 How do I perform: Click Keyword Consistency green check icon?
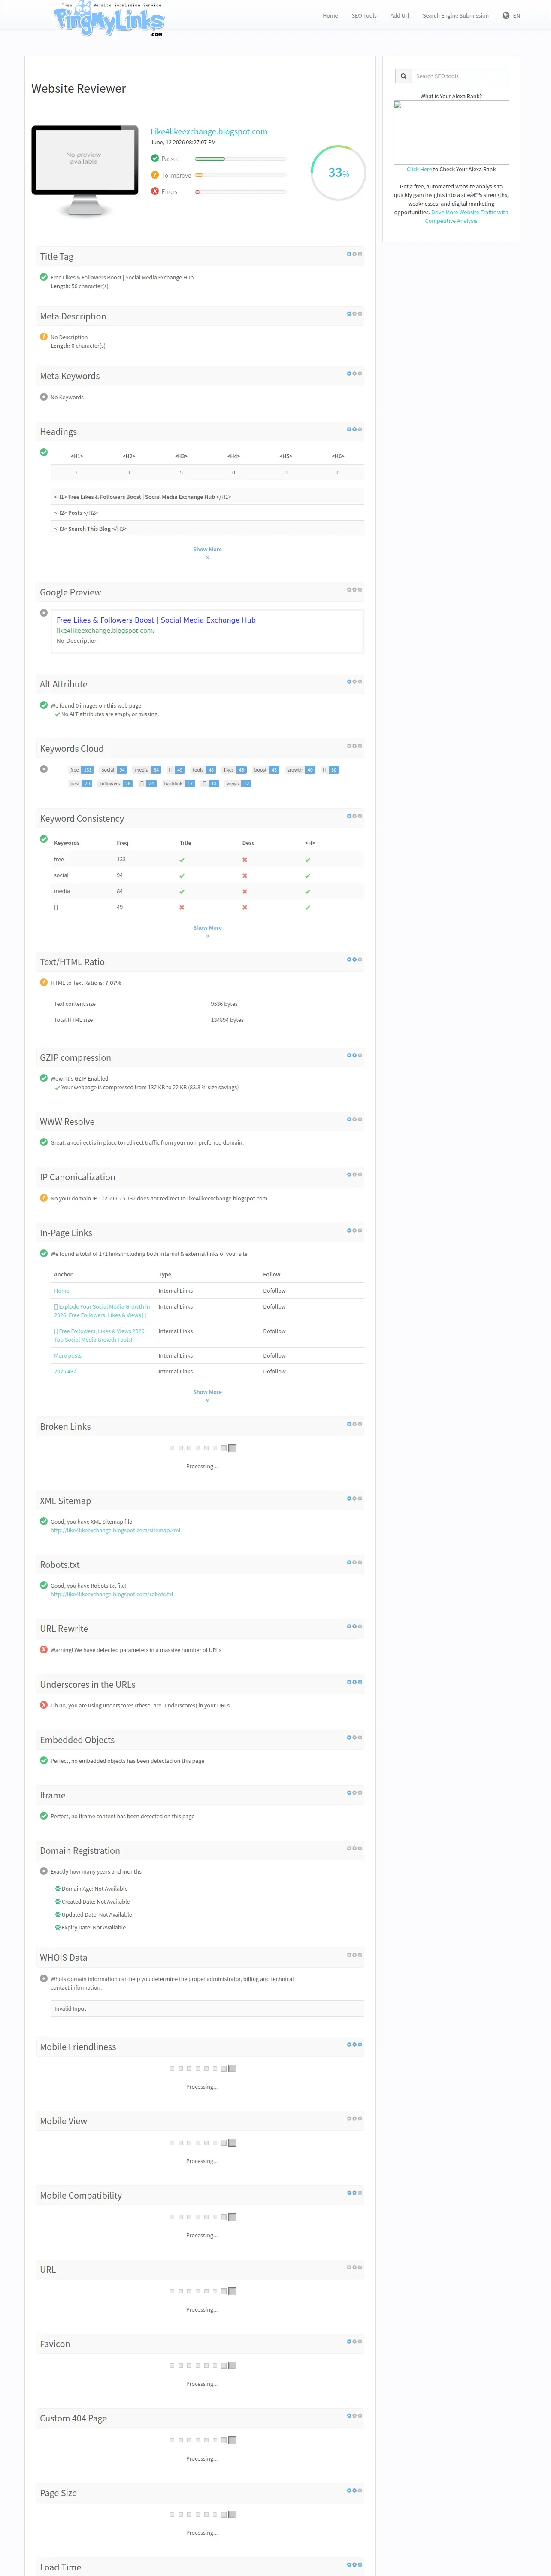pos(44,839)
